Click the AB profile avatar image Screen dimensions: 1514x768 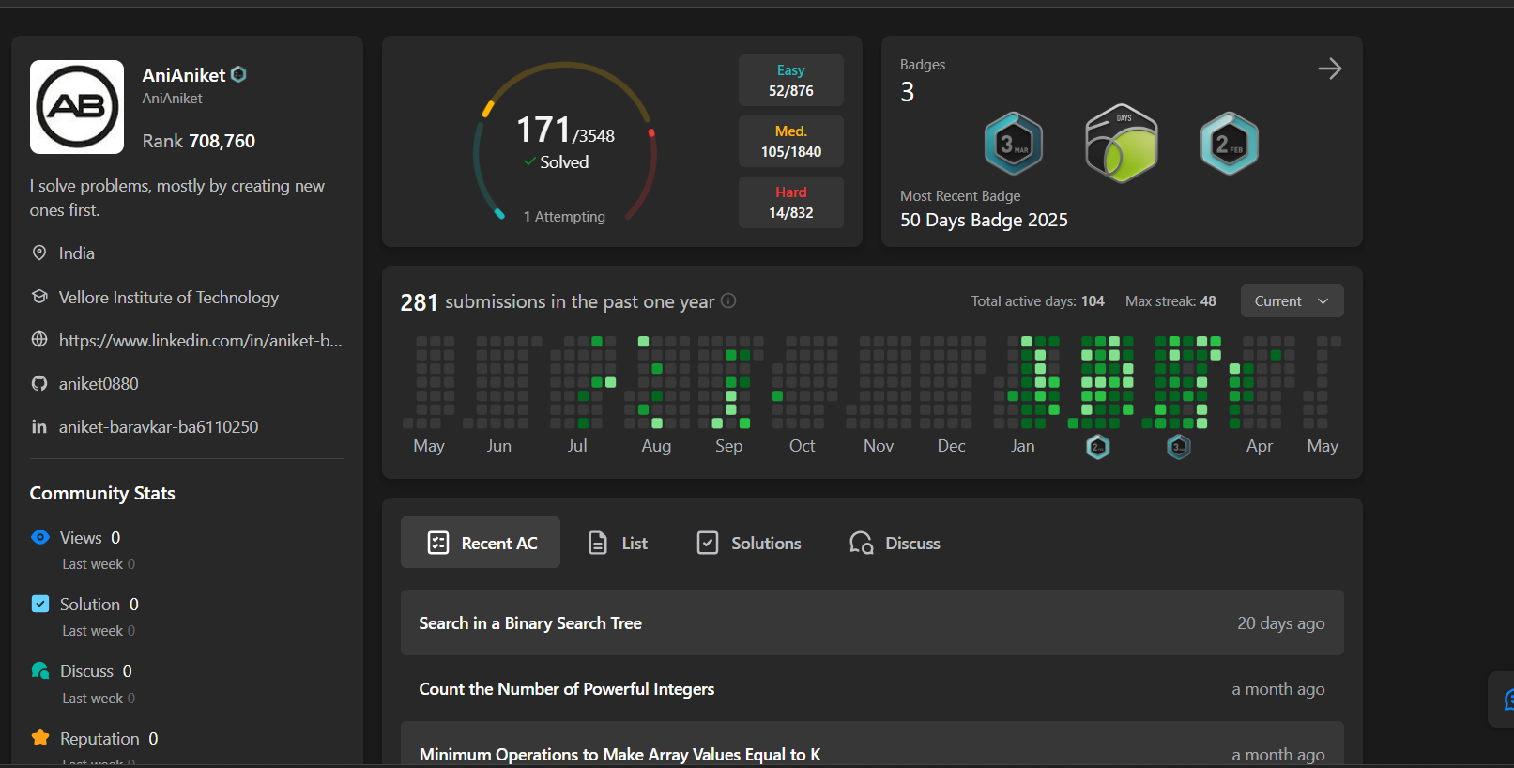coord(77,107)
